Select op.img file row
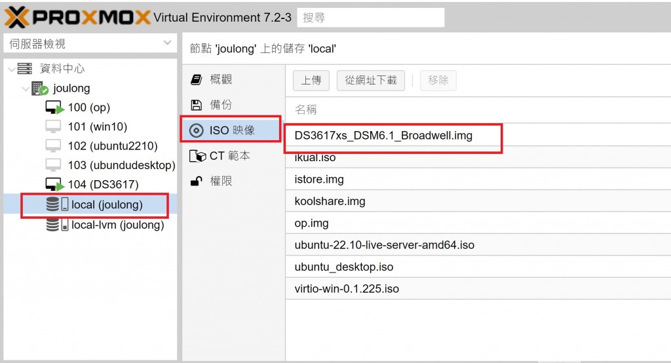The image size is (671, 363). pyautogui.click(x=478, y=223)
